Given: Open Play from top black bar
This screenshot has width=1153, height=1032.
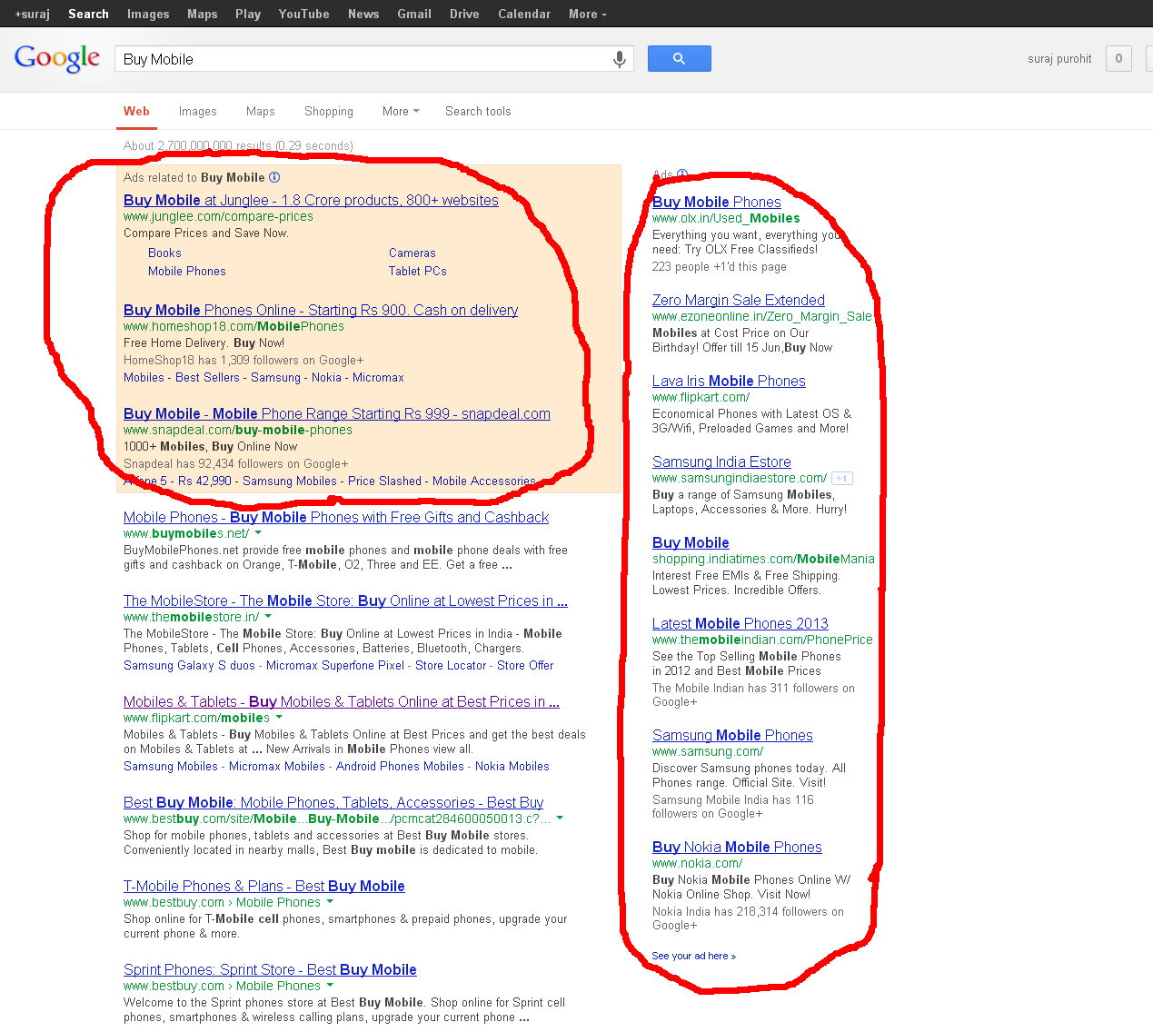Looking at the screenshot, I should pyautogui.click(x=248, y=14).
